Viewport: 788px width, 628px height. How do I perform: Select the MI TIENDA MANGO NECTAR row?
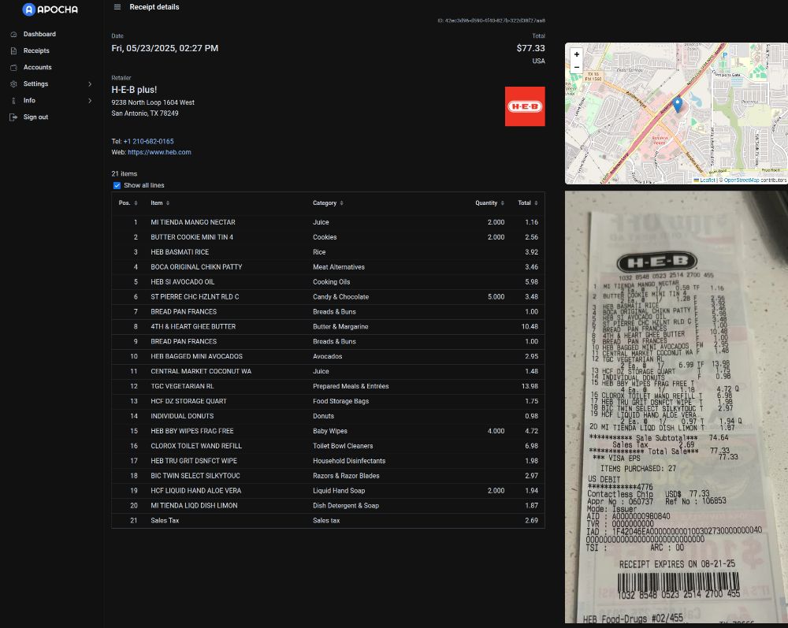(328, 222)
